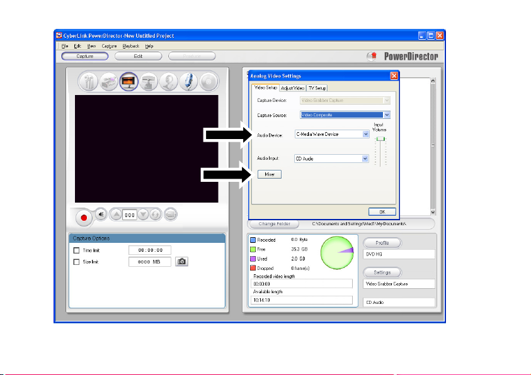Select the webcam capture mode icon
This screenshot has width=531, height=375.
pos(169,82)
